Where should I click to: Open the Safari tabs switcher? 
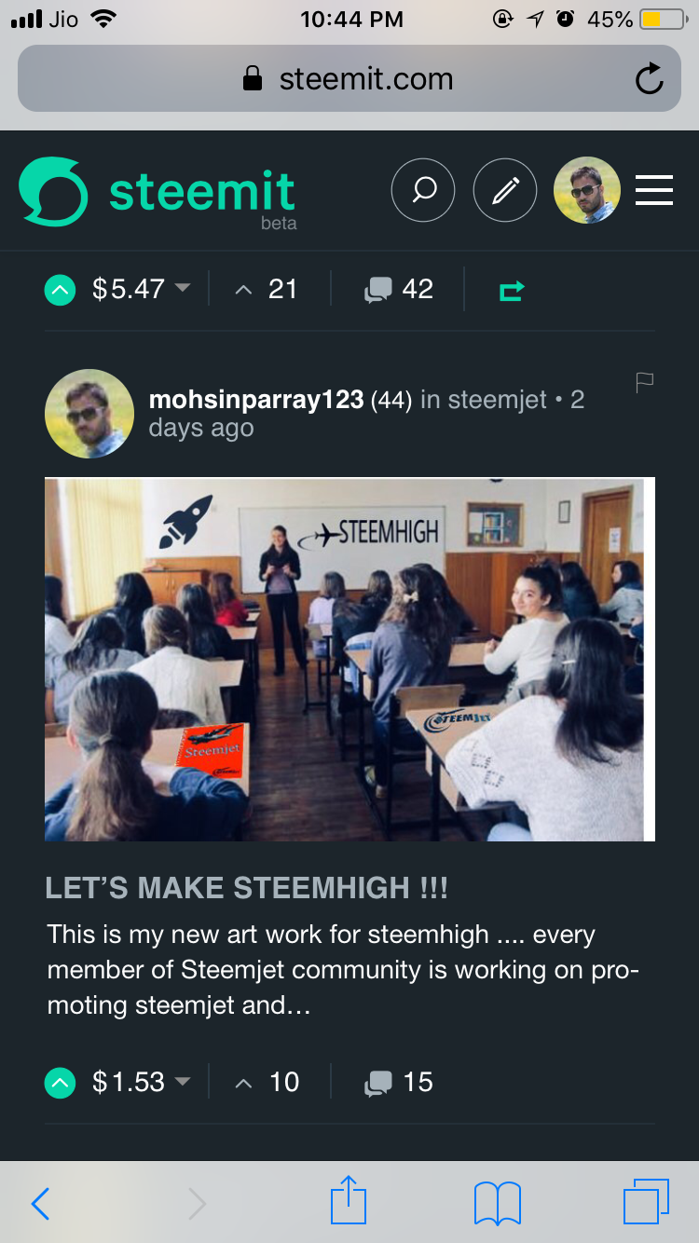coord(646,1202)
